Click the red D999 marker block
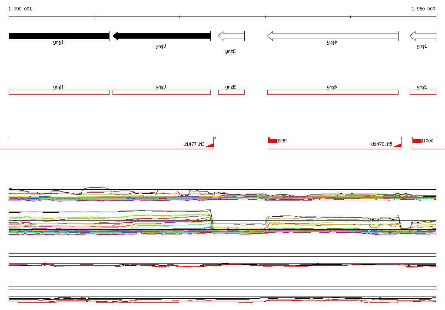The width and height of the screenshot is (445, 310). (x=272, y=141)
